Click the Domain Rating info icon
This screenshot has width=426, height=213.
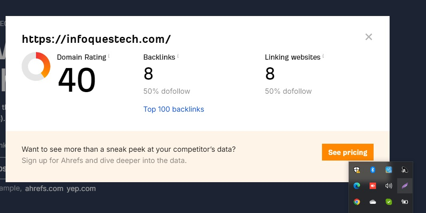[x=109, y=56]
